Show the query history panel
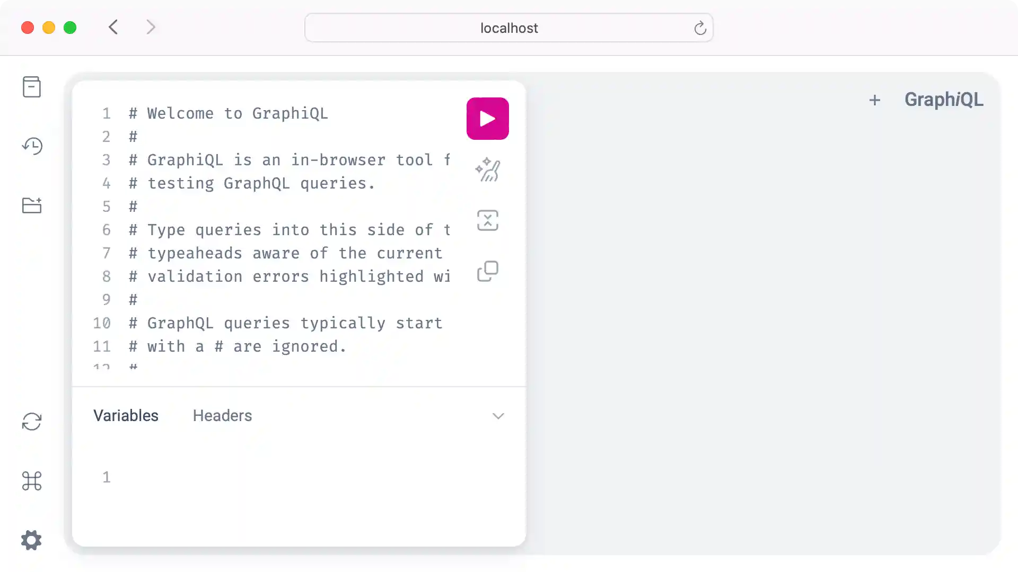The height and width of the screenshot is (572, 1018). pos(32,146)
